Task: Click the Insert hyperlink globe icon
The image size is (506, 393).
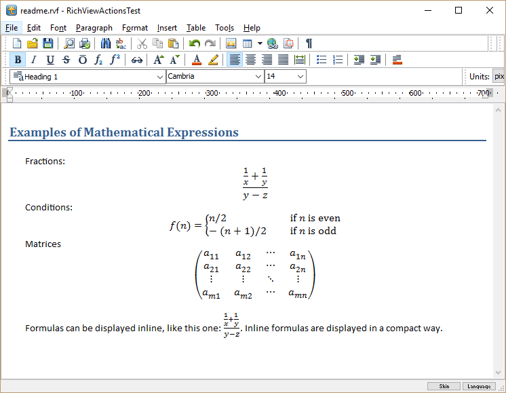Action: 273,43
